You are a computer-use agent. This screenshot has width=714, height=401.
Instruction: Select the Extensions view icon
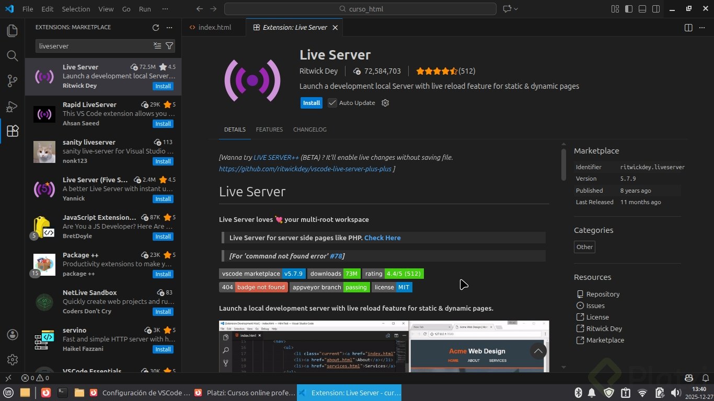(x=13, y=131)
